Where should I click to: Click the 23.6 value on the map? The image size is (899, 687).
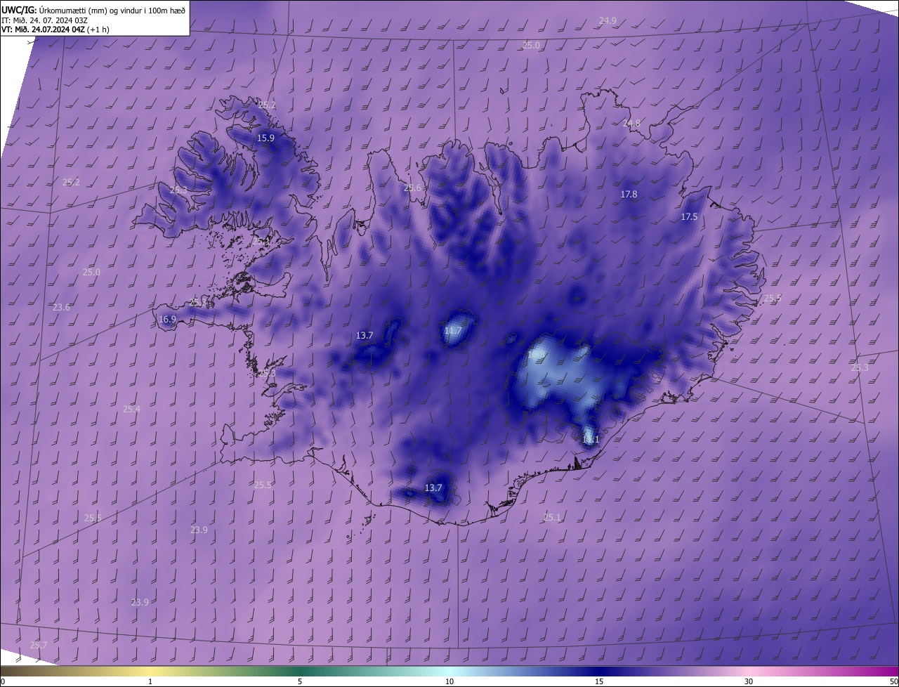(x=61, y=307)
